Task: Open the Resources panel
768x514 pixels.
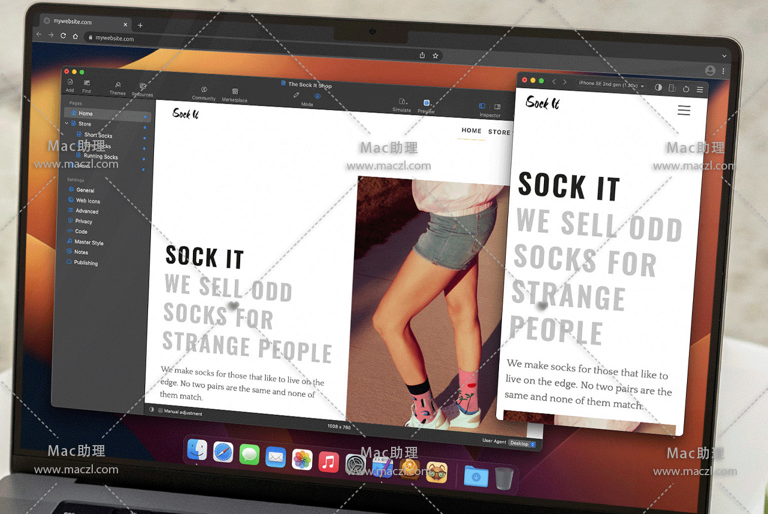Action: (x=143, y=87)
